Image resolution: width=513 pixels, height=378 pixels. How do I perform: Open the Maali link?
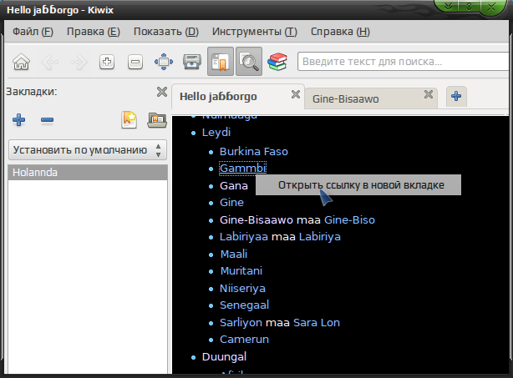click(x=234, y=254)
